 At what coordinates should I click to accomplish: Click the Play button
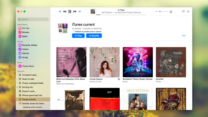(x=78, y=36)
